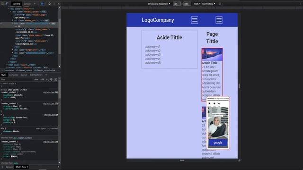The height and width of the screenshot is (170, 303).
Task: Open the Event Listeners tab
Action: click(36, 75)
